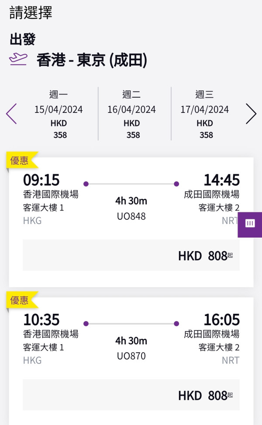Click the route dot next to 09:15
262x425 pixels.
click(86, 184)
